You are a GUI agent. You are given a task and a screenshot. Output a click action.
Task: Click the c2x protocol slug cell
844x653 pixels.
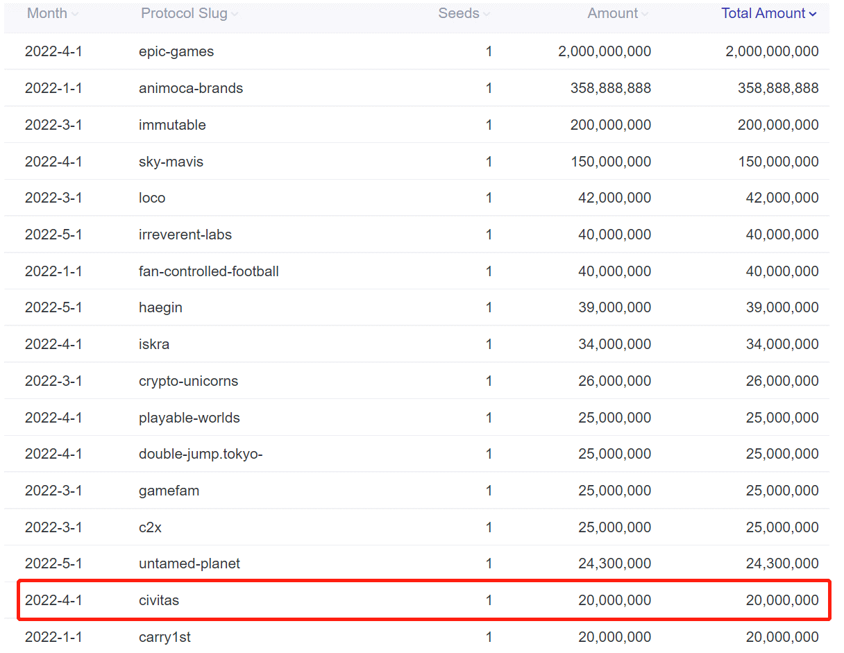[x=150, y=527]
